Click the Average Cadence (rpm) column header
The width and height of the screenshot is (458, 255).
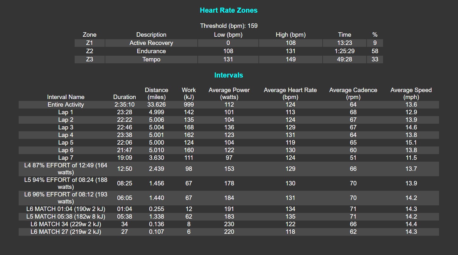tap(353, 94)
